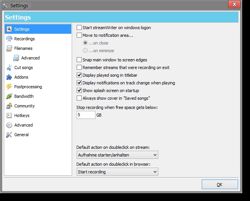250x201 pixels.
Task: Open the Community settings page
Action: click(38, 106)
